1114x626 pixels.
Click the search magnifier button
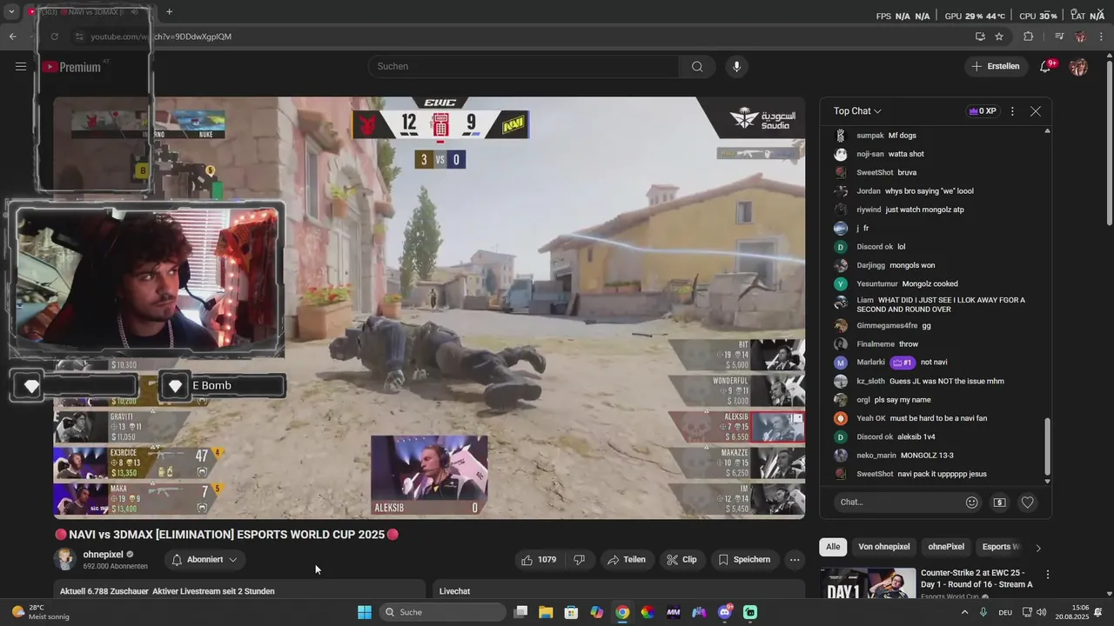point(697,66)
